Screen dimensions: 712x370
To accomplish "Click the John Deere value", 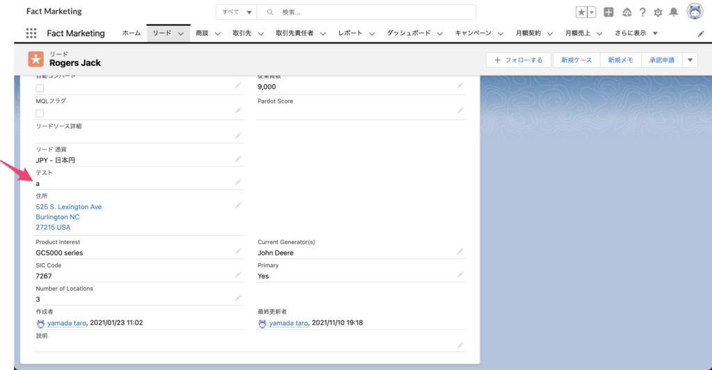I will (x=275, y=253).
